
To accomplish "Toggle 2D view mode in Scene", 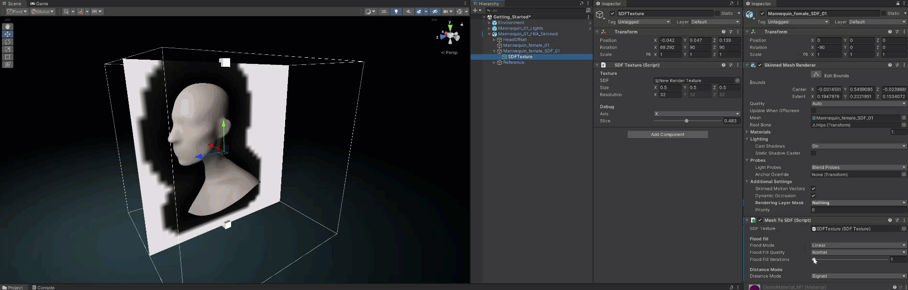I will (384, 11).
